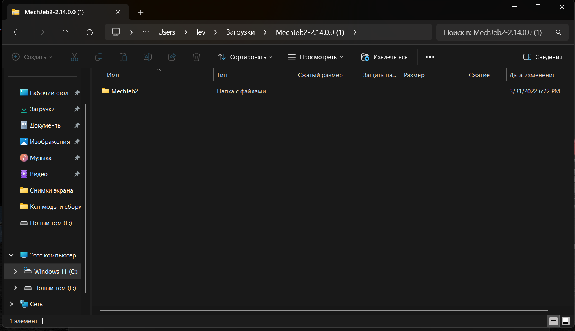Click chevron after MechJeb2-2.14.0.0 (1) breadcrumb
Image resolution: width=575 pixels, height=331 pixels.
click(355, 32)
